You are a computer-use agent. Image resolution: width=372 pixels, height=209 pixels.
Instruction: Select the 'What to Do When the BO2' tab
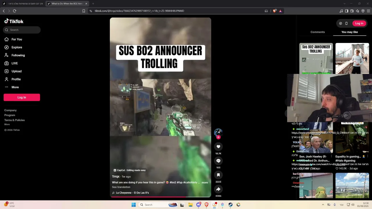[67, 3]
